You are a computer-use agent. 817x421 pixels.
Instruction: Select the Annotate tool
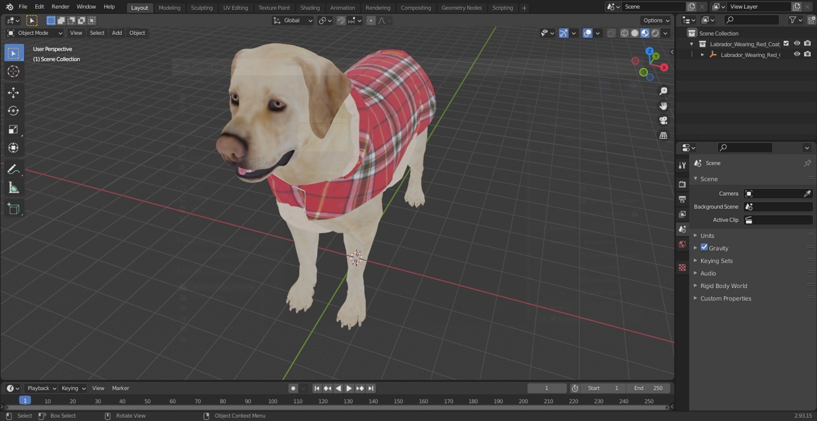coord(14,169)
